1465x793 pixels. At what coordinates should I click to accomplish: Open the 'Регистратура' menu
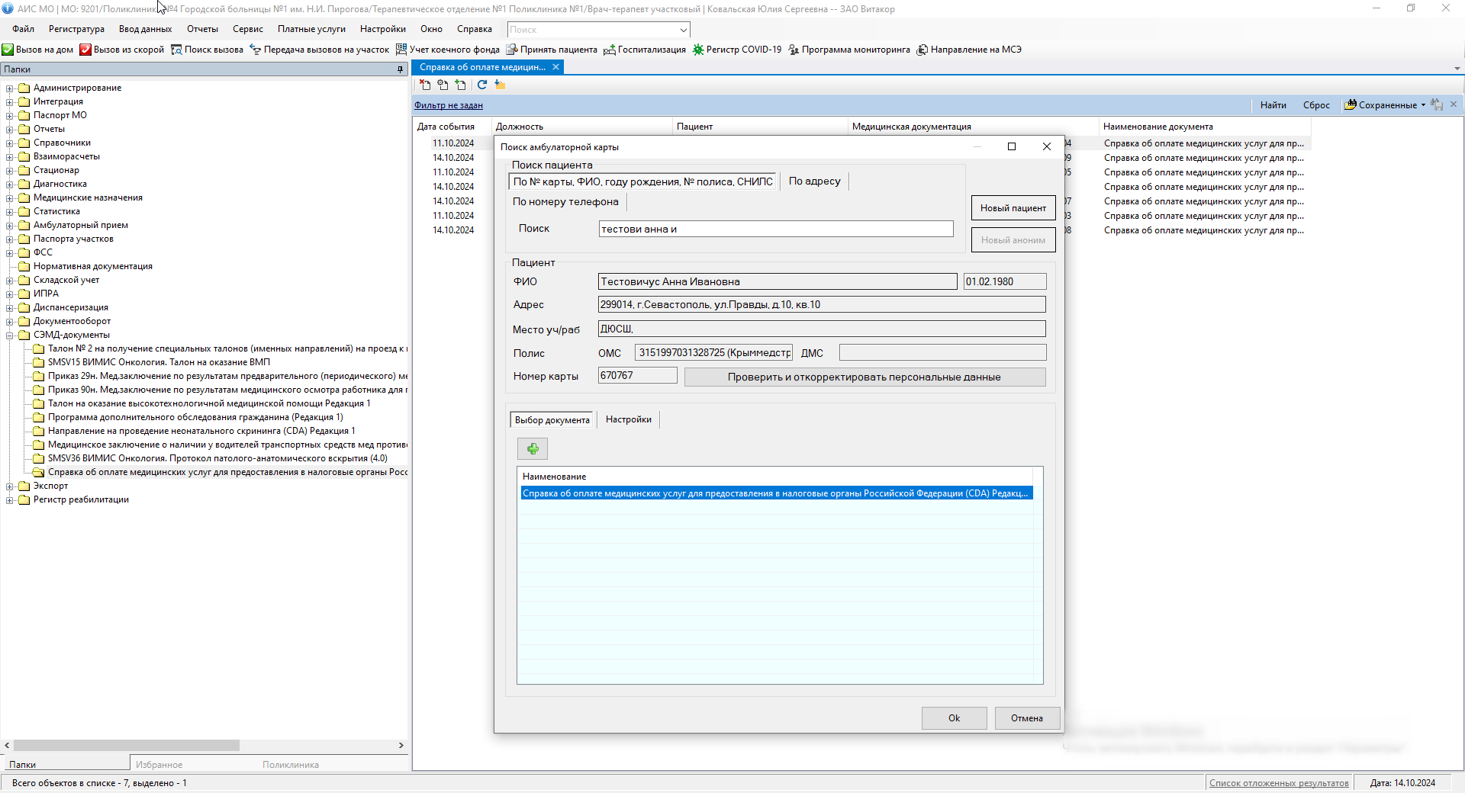[x=76, y=29]
